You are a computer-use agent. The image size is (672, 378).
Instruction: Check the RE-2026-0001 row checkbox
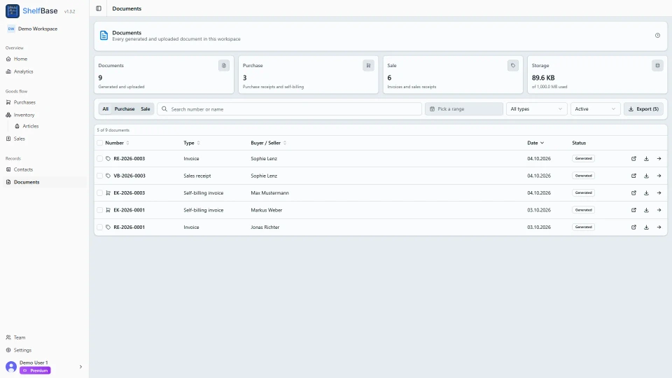tap(100, 227)
